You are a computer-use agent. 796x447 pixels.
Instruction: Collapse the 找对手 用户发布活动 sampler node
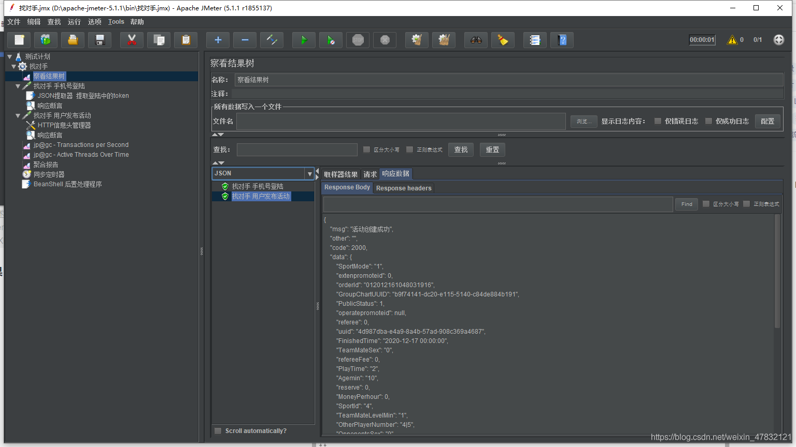tap(18, 115)
